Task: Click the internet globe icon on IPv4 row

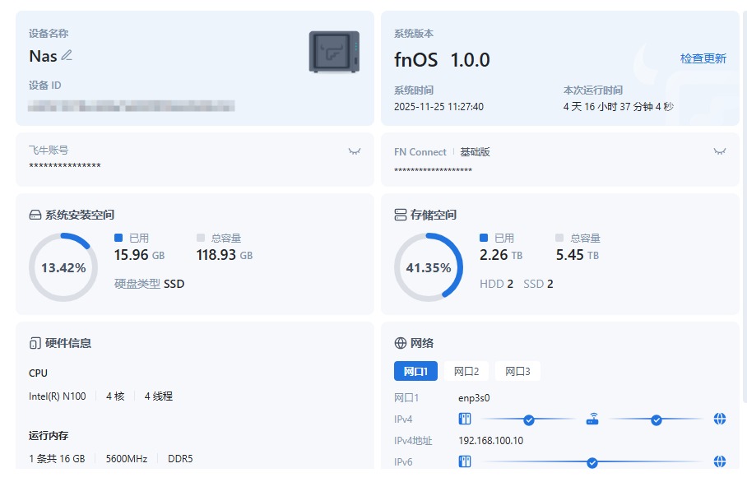Action: click(x=719, y=419)
